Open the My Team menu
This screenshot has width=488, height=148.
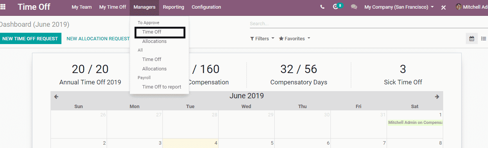(x=82, y=7)
